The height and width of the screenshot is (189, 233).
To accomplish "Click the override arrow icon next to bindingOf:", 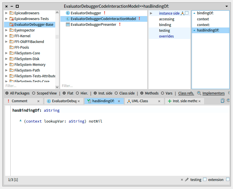I will pos(194,13).
